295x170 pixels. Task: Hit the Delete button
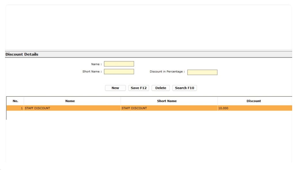(160, 88)
